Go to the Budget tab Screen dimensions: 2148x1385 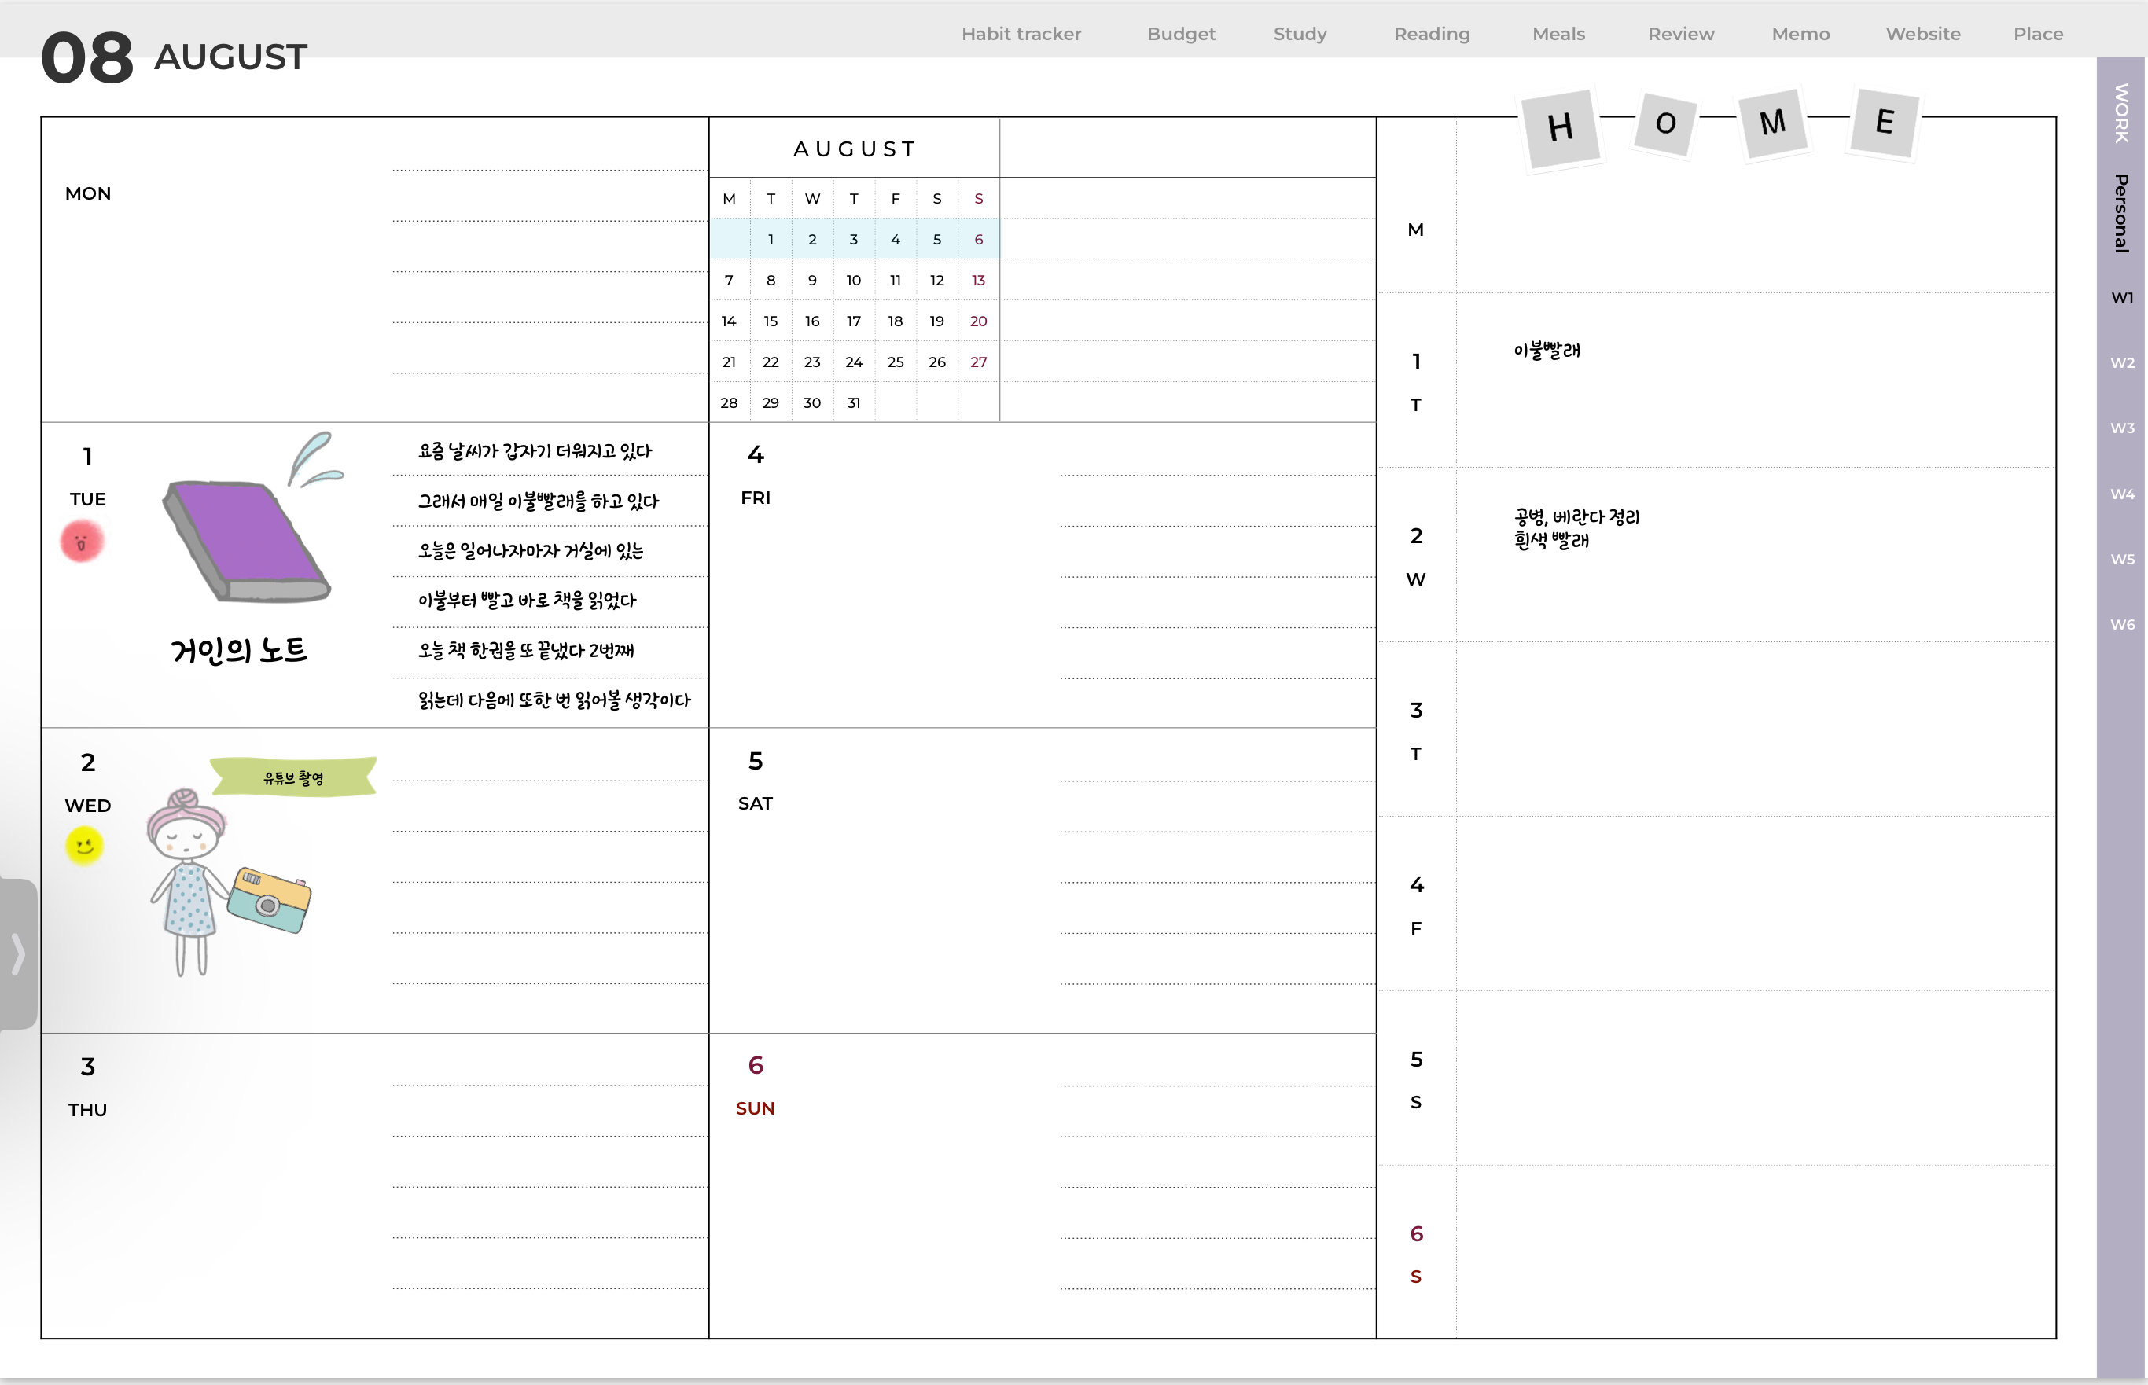[1180, 34]
